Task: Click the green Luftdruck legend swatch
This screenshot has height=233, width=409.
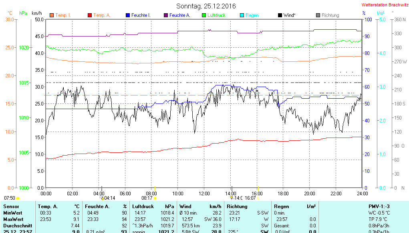Action: pos(204,15)
